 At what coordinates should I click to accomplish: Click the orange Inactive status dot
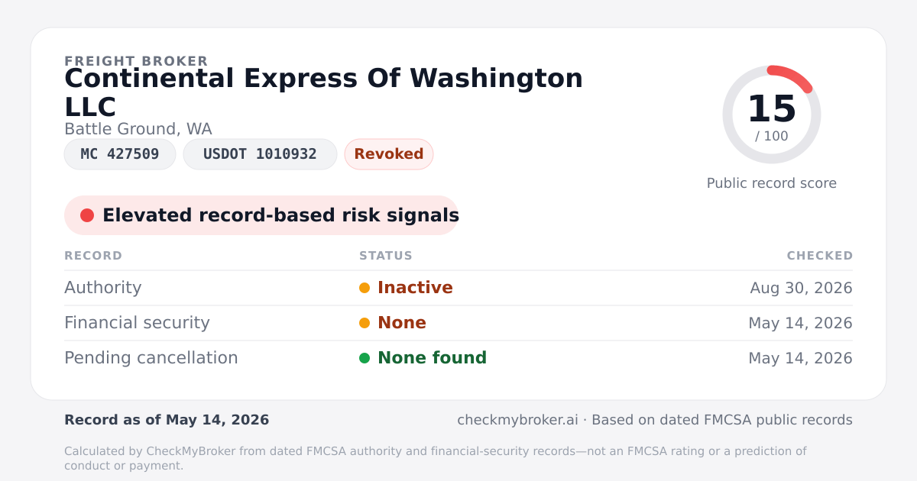tap(365, 288)
